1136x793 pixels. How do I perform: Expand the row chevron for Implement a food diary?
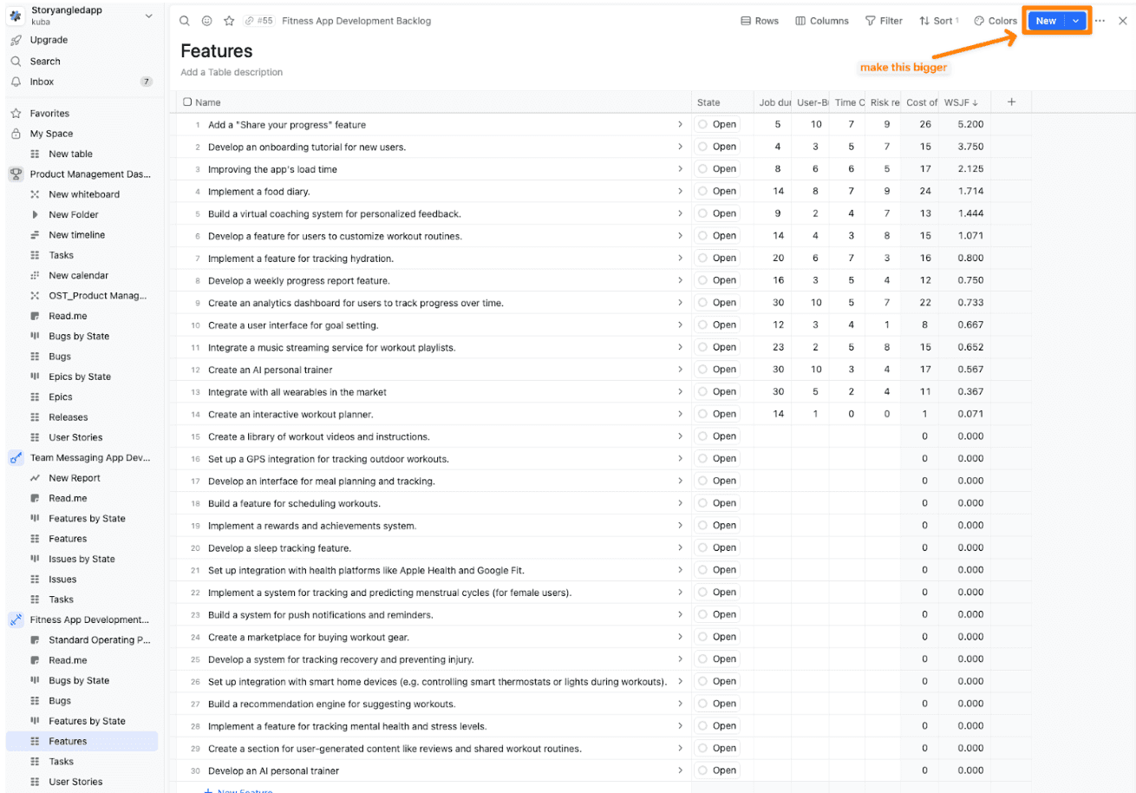click(x=682, y=191)
